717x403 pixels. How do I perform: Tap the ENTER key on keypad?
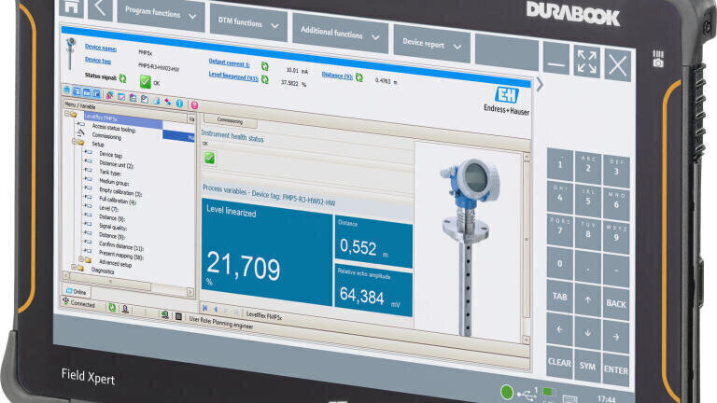615,369
